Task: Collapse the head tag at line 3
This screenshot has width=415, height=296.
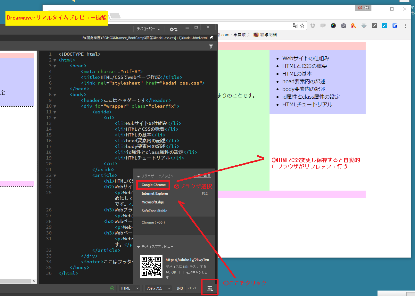Action: [54, 66]
